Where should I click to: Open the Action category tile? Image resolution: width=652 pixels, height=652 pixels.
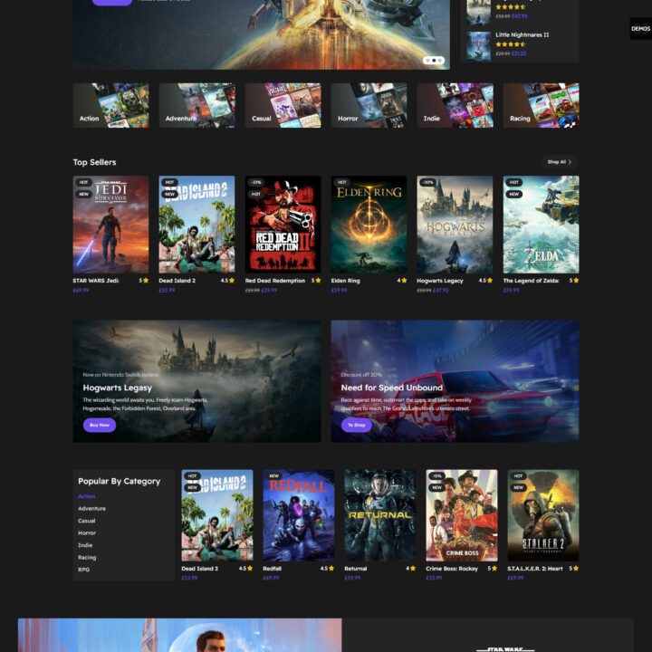click(x=110, y=105)
